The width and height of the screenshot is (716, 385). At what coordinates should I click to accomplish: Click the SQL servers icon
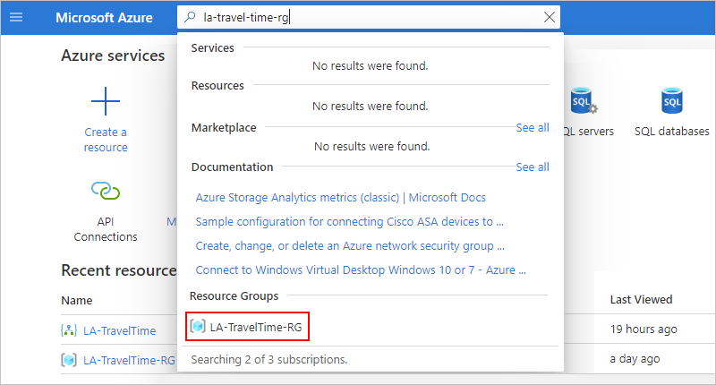pyautogui.click(x=584, y=101)
